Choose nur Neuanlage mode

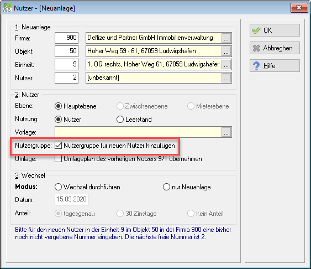click(166, 187)
